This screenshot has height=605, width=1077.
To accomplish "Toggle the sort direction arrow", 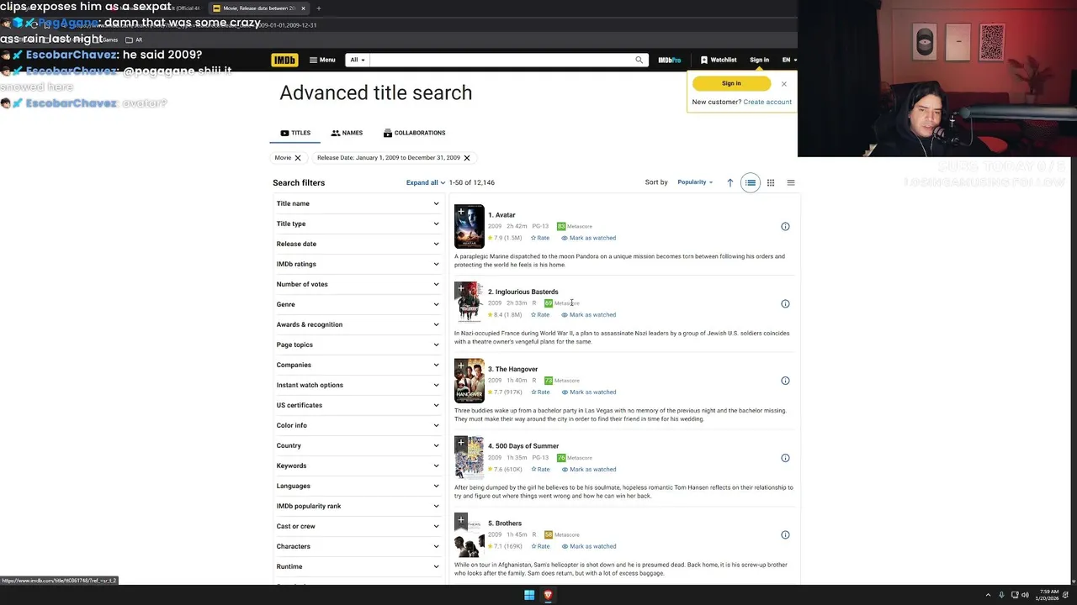I will tap(729, 182).
